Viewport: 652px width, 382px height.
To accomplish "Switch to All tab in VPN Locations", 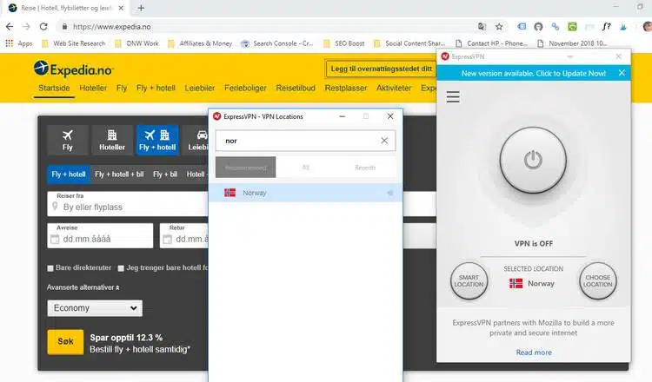I will (x=306, y=168).
